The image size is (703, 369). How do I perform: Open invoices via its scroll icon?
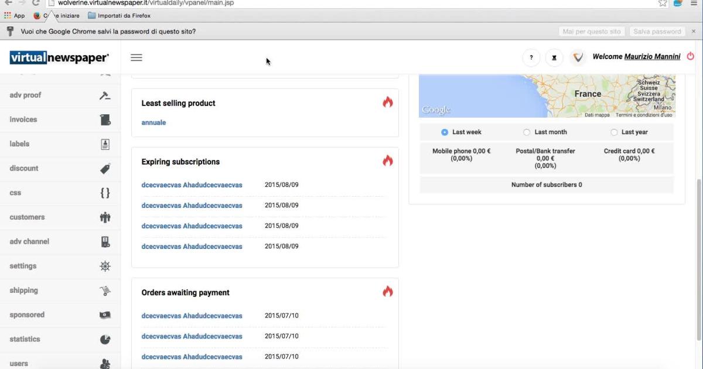pos(105,119)
